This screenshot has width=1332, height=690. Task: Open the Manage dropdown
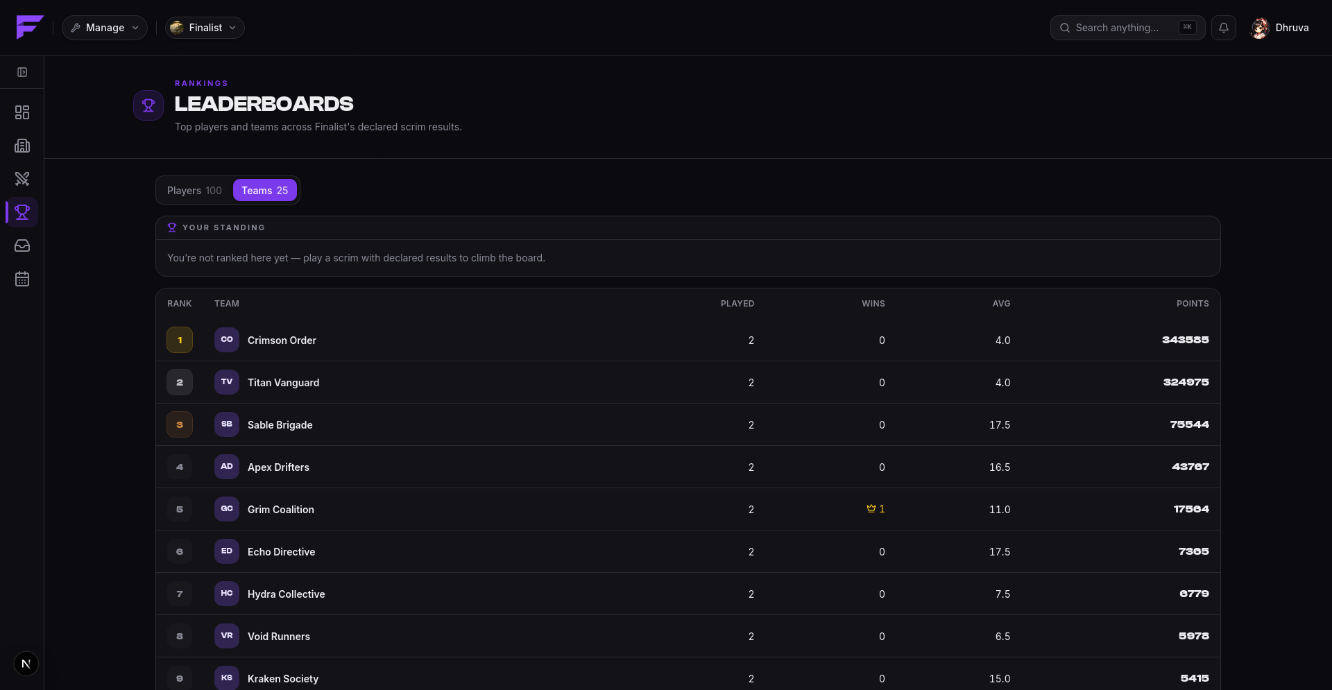pos(105,28)
